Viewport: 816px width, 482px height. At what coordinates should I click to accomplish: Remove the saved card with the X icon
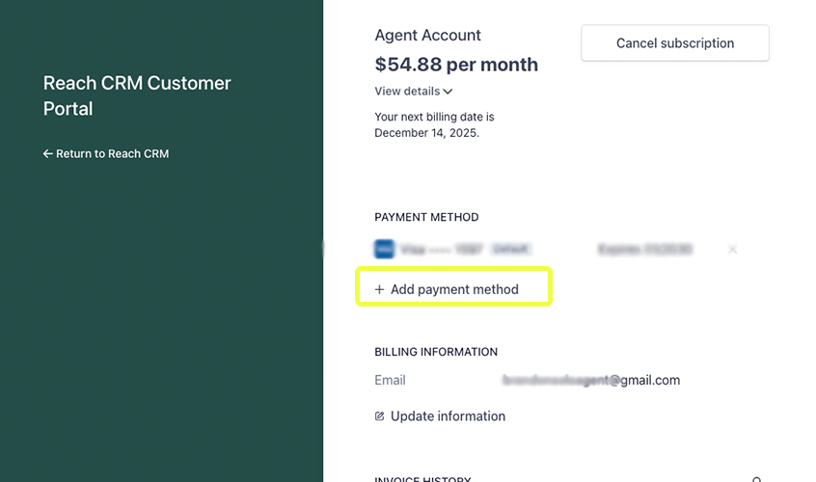pos(732,250)
